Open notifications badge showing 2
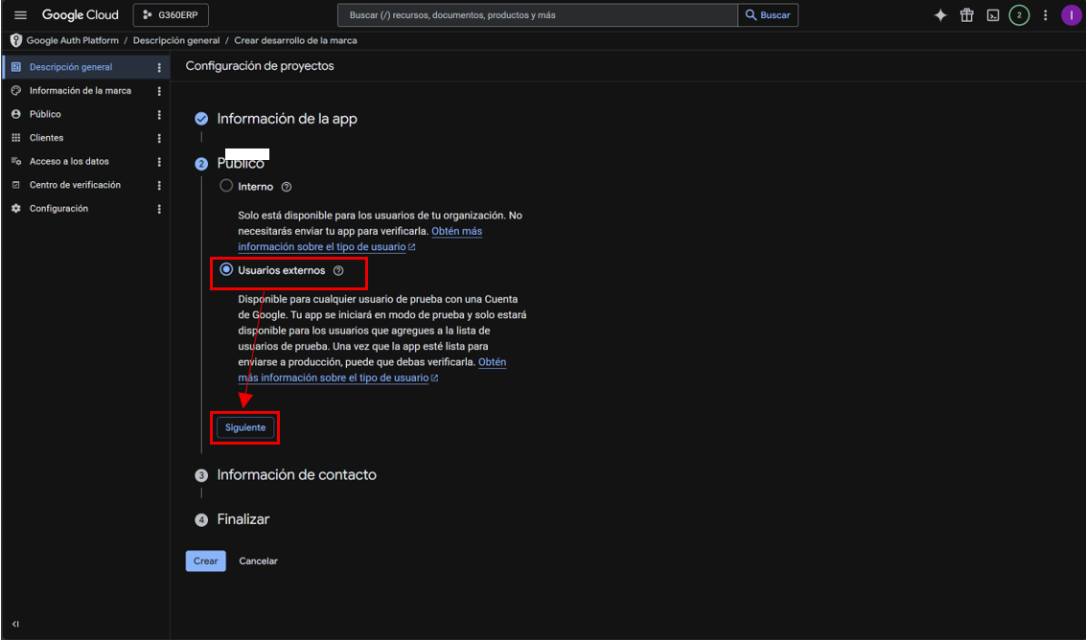Screen dimensions: 1086x640 point(1019,15)
